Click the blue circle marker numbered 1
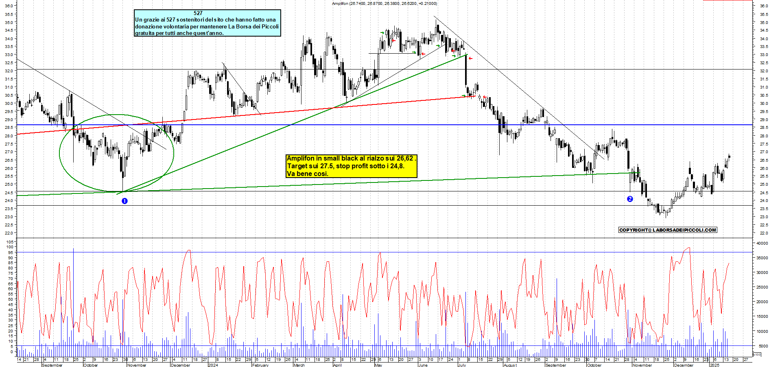This screenshot has height=367, width=769. point(125,201)
